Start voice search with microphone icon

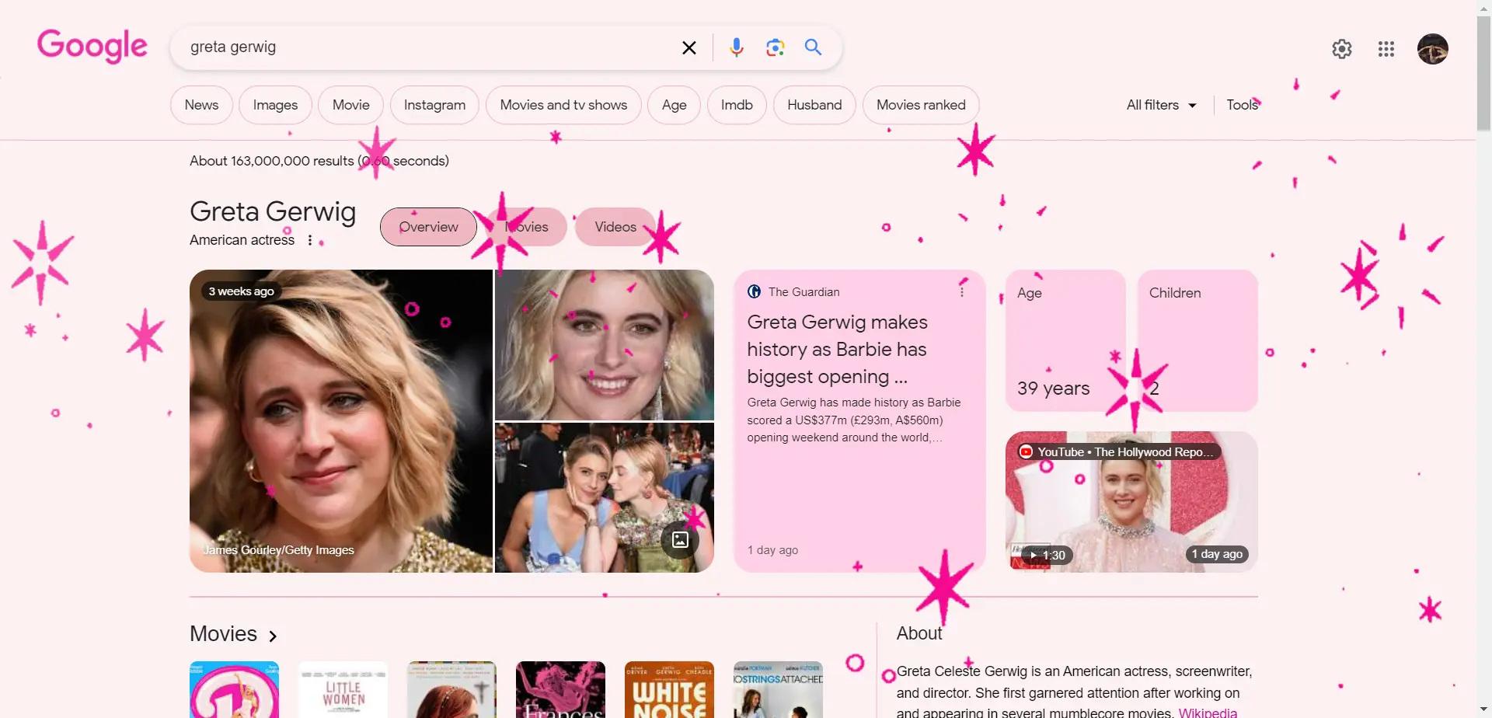[736, 47]
